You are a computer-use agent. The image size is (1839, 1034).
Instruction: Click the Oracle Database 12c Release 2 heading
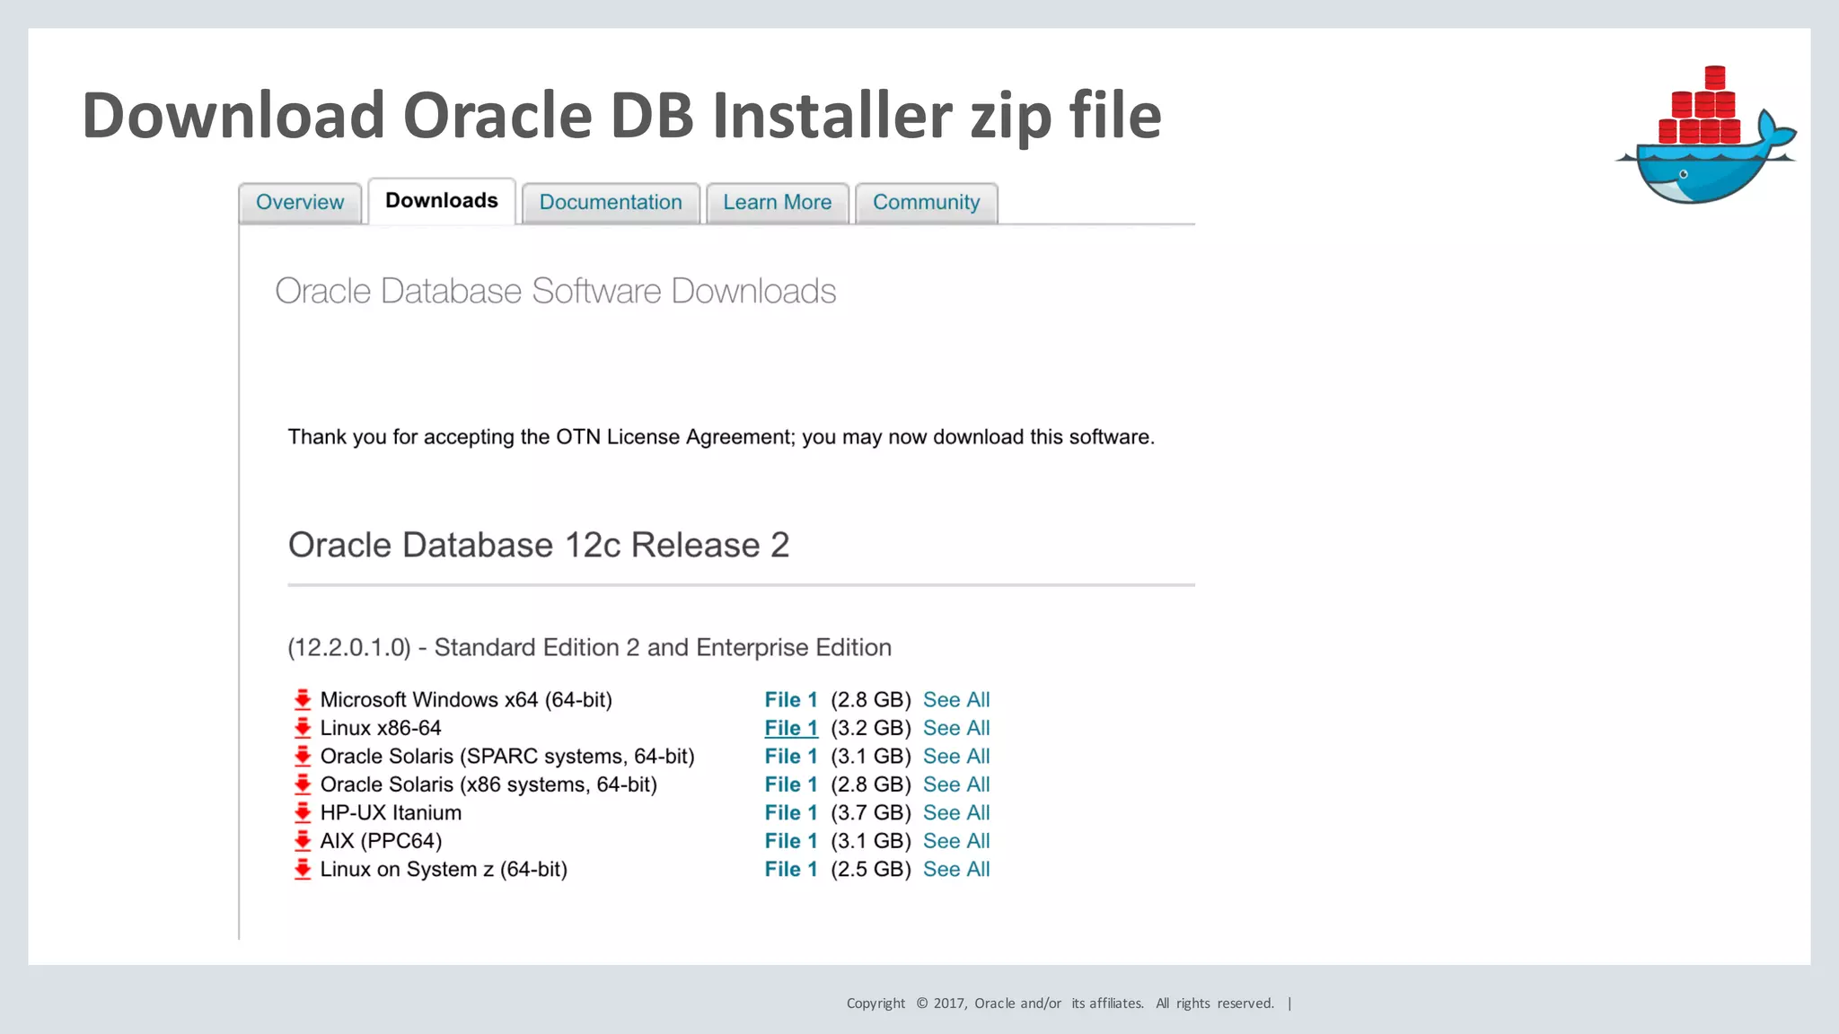pos(539,545)
